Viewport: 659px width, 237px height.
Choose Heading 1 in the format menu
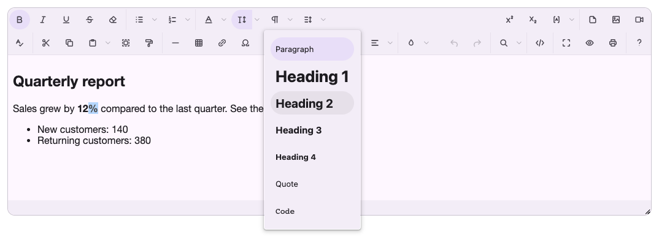312,77
